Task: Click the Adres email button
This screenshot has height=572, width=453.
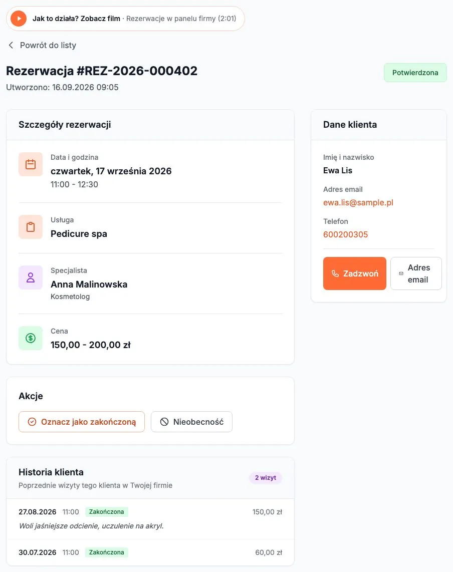Action: pyautogui.click(x=416, y=273)
